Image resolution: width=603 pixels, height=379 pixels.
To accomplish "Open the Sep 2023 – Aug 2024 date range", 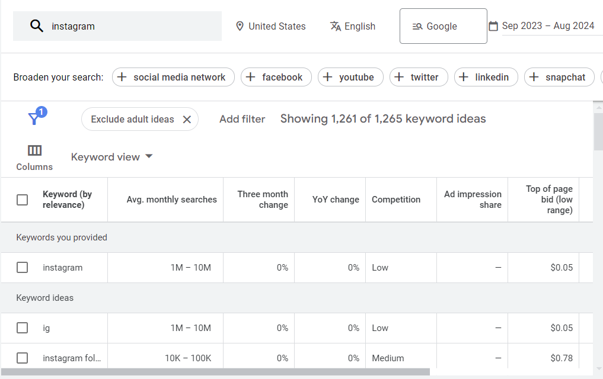I will coord(548,25).
